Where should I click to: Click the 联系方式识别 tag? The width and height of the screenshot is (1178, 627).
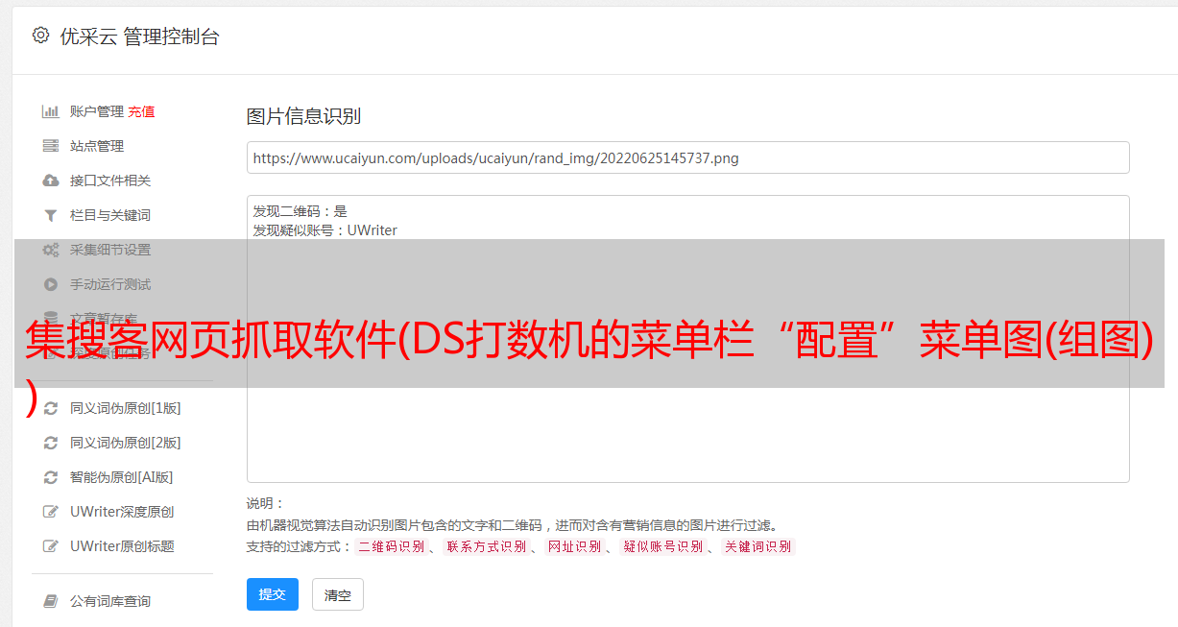[x=486, y=546]
